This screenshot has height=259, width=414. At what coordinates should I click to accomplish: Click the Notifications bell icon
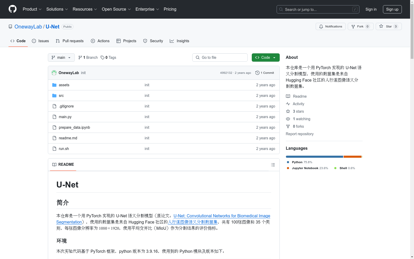point(321,26)
